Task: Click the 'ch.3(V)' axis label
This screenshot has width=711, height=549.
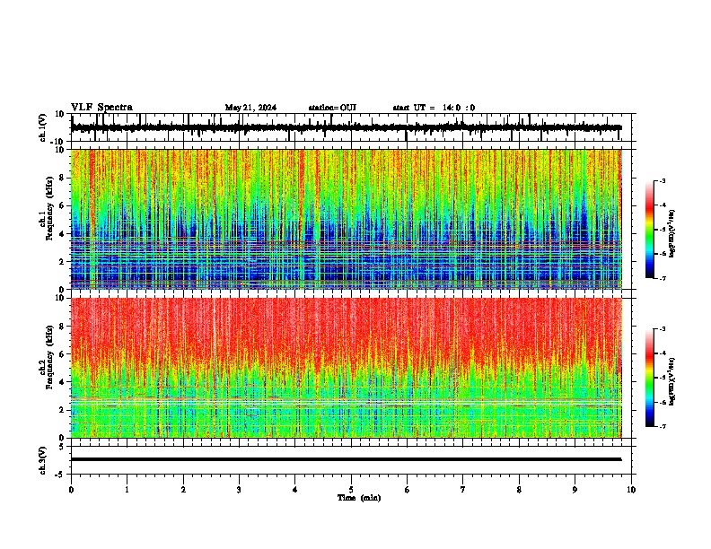Action: tap(43, 461)
